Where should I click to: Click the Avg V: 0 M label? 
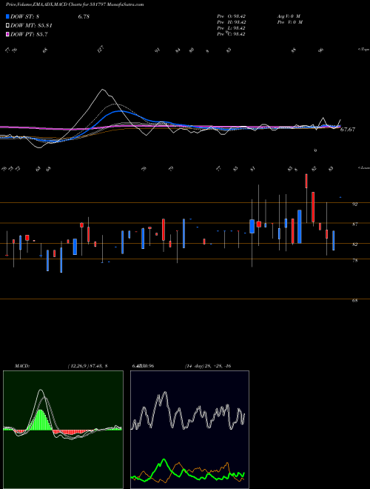coord(289,16)
